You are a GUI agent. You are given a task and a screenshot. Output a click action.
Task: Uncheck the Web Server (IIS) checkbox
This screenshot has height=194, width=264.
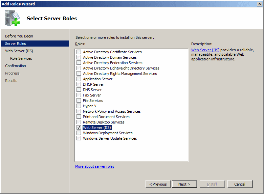tap(79, 128)
